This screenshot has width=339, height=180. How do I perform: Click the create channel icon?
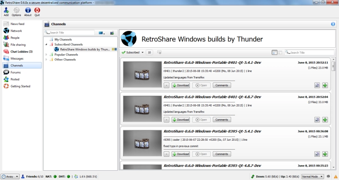pyautogui.click(x=112, y=33)
